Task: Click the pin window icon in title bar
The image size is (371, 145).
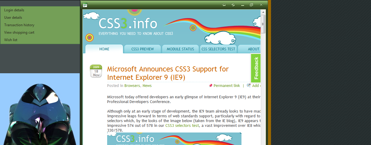Action: [x=224, y=5]
